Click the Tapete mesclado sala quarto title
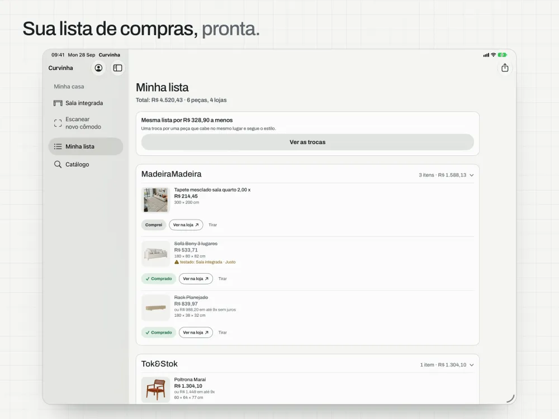This screenshot has height=419, width=559. click(x=212, y=189)
